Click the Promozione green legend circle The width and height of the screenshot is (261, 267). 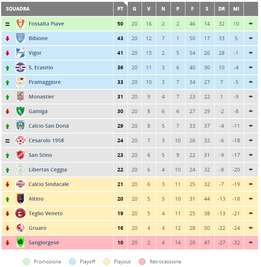(26, 262)
